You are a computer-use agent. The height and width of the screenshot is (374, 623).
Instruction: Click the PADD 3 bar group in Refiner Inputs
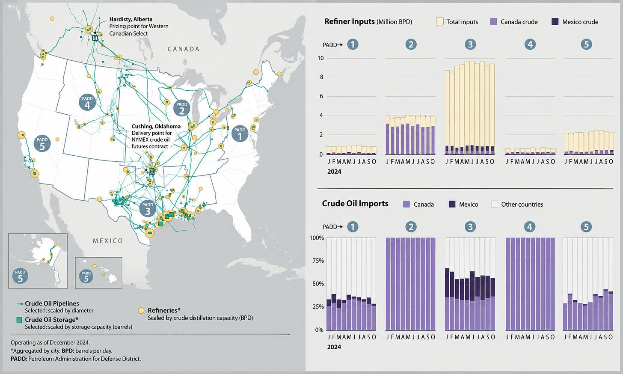470,107
